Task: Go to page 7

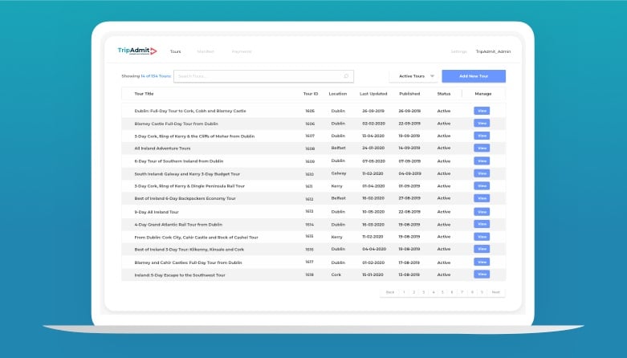Action: tap(462, 292)
